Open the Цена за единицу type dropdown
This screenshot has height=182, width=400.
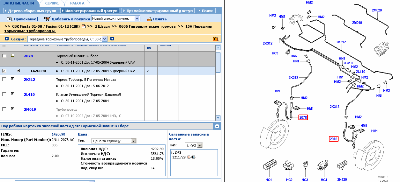click(x=114, y=141)
